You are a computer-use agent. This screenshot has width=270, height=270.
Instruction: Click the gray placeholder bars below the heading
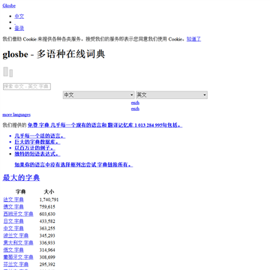click(7, 72)
